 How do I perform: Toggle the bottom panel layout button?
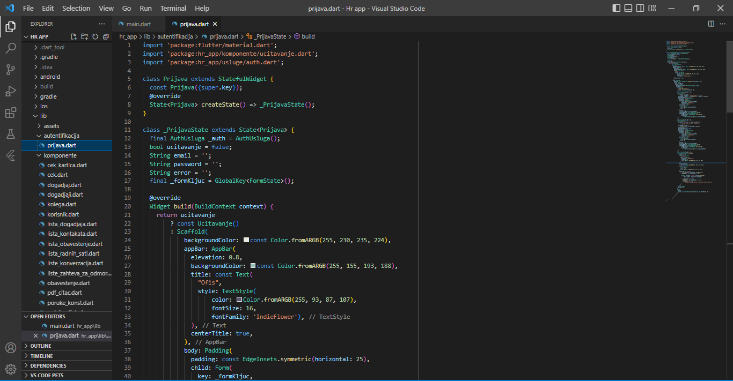(628, 8)
